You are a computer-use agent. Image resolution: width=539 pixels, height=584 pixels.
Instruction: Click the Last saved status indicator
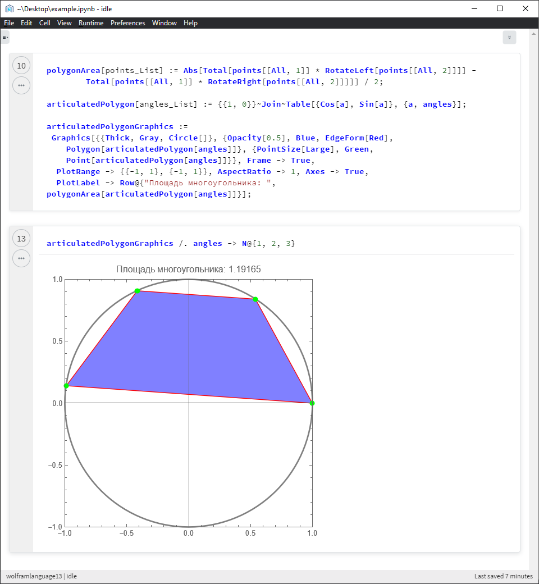(503, 576)
